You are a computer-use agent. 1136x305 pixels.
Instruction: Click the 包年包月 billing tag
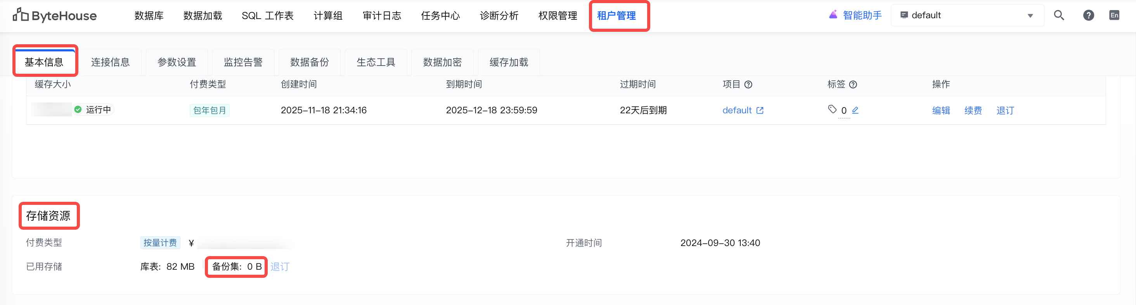pyautogui.click(x=210, y=110)
